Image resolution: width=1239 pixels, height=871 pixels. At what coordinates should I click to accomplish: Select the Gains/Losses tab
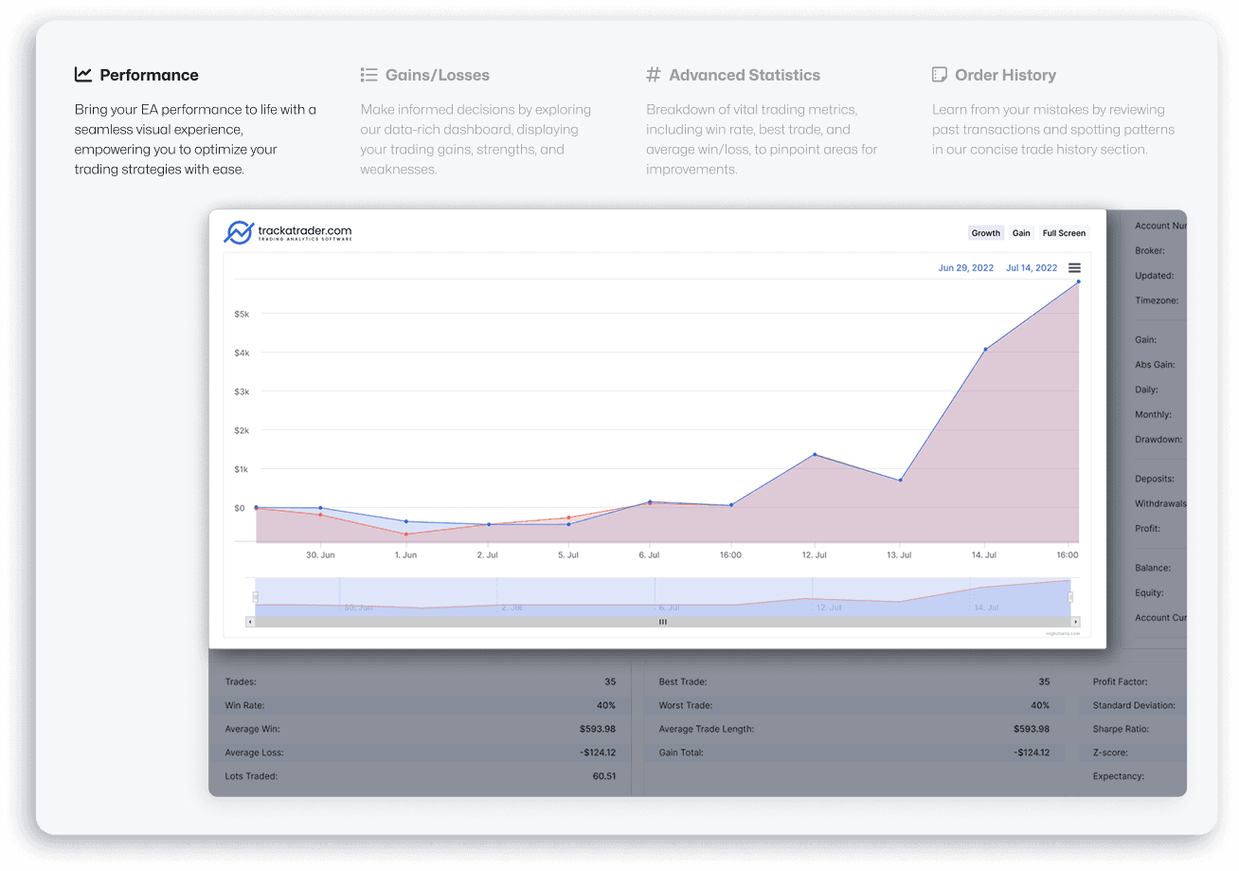tap(437, 75)
